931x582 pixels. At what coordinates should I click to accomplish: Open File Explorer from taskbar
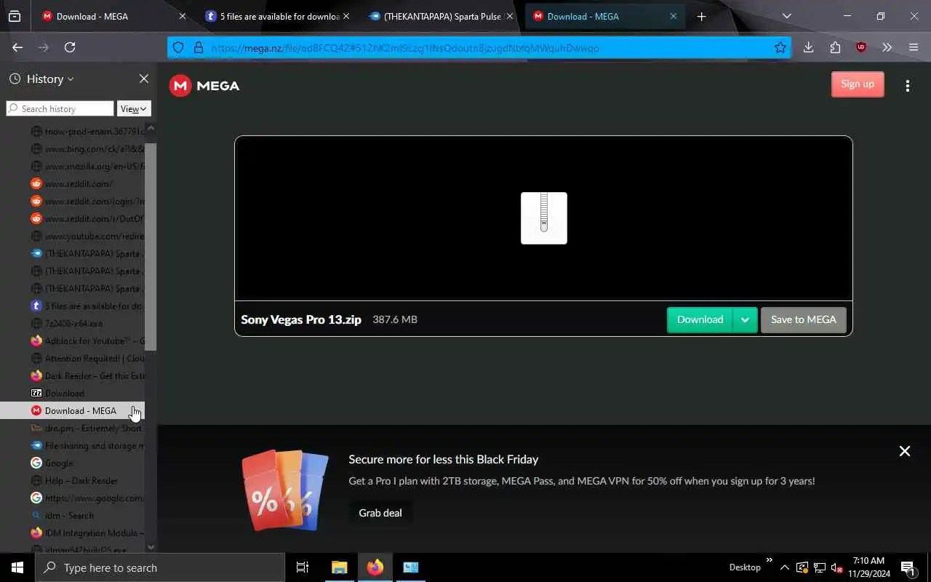(x=340, y=567)
